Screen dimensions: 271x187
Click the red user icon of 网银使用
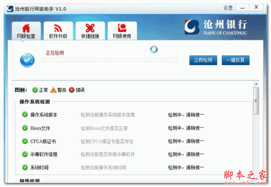click(x=122, y=28)
